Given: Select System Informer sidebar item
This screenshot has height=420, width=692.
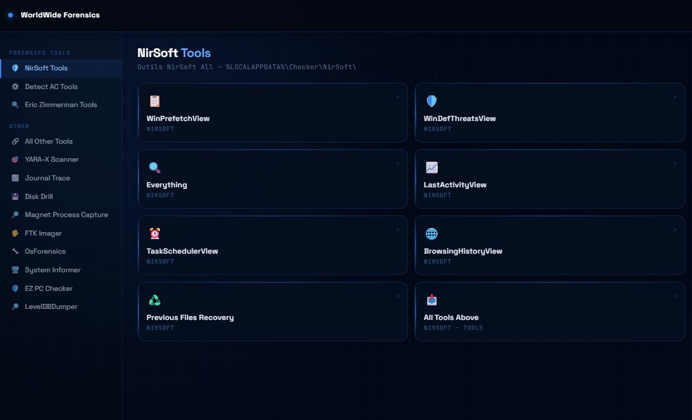Looking at the screenshot, I should coord(61,269).
